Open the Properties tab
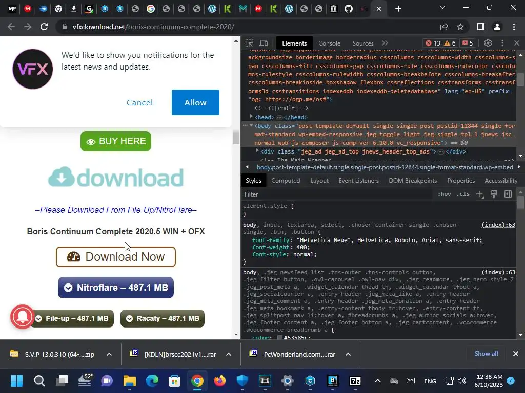Viewport: 525px width, 393px height. click(461, 181)
